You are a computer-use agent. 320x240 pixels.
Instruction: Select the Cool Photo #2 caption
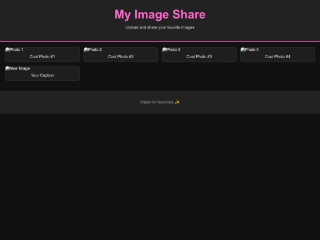tap(121, 56)
